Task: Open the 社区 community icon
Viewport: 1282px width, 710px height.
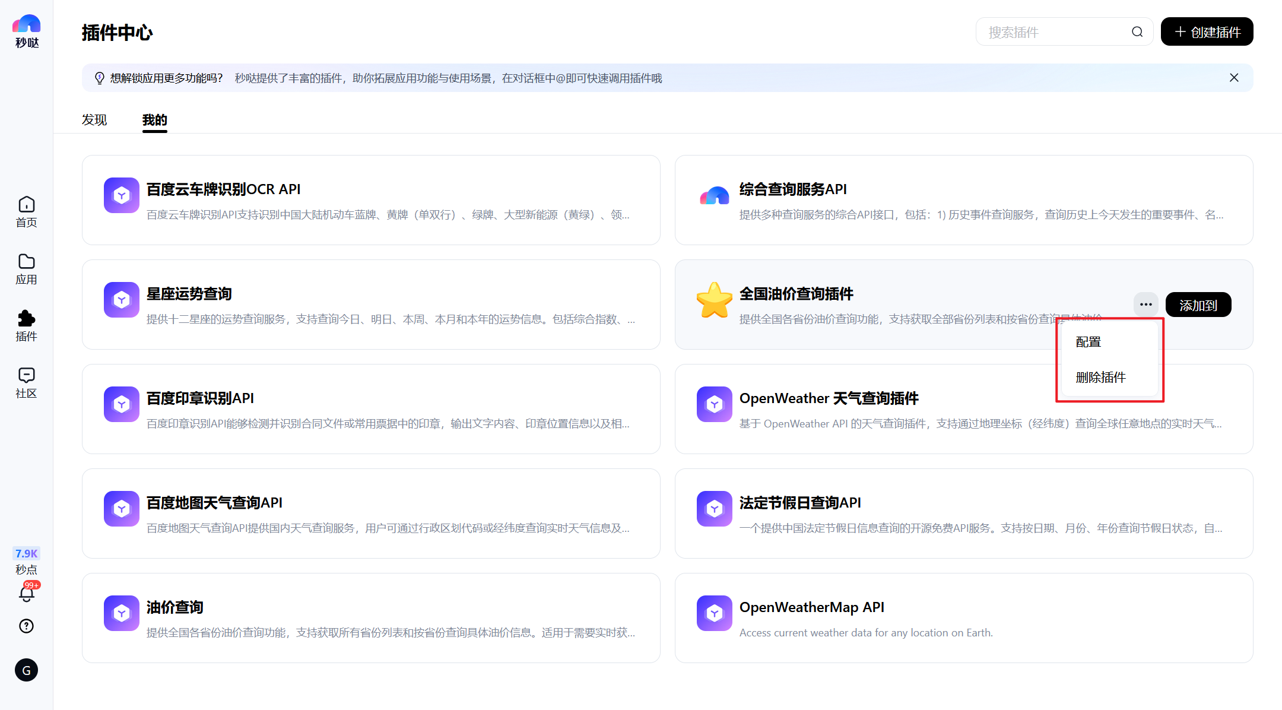Action: click(27, 383)
